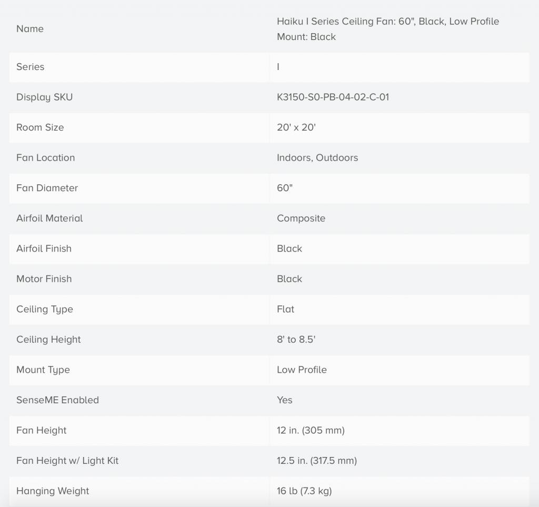Click the Room Size value 20' x 20'

point(296,127)
